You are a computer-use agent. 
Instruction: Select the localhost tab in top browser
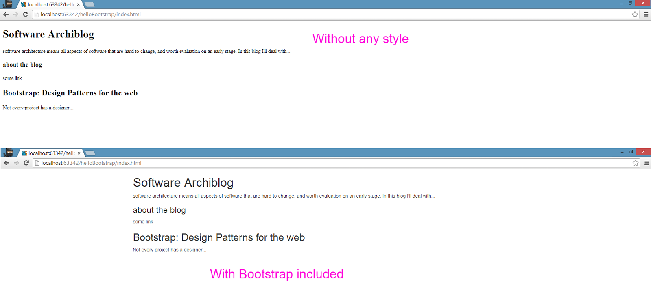[48, 4]
